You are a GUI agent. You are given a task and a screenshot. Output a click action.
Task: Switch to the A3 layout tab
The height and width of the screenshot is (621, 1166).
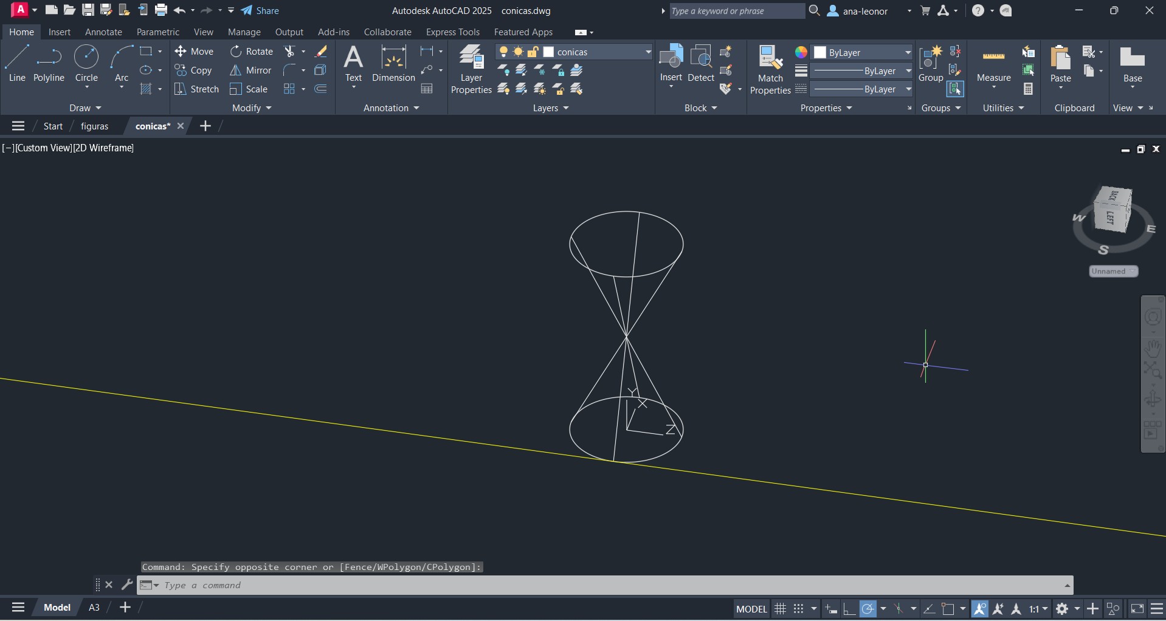pos(94,607)
